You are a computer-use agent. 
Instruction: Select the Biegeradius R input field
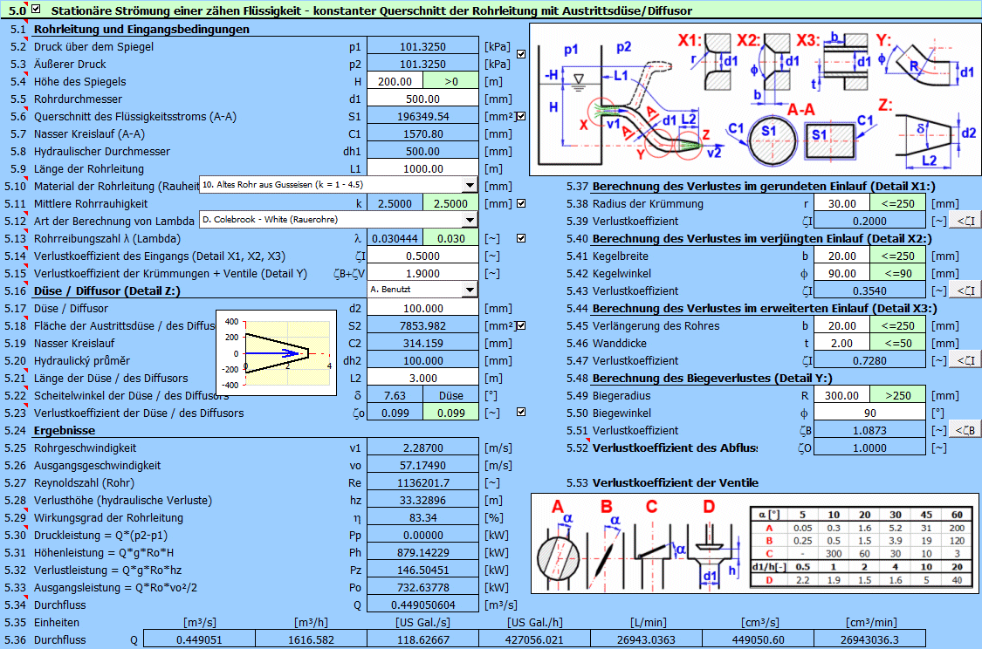pyautogui.click(x=841, y=395)
